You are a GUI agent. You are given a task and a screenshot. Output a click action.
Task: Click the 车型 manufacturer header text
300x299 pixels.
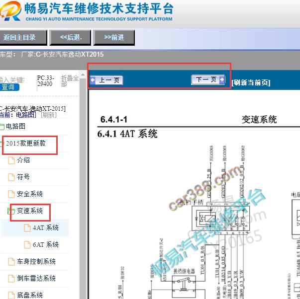(x=52, y=55)
